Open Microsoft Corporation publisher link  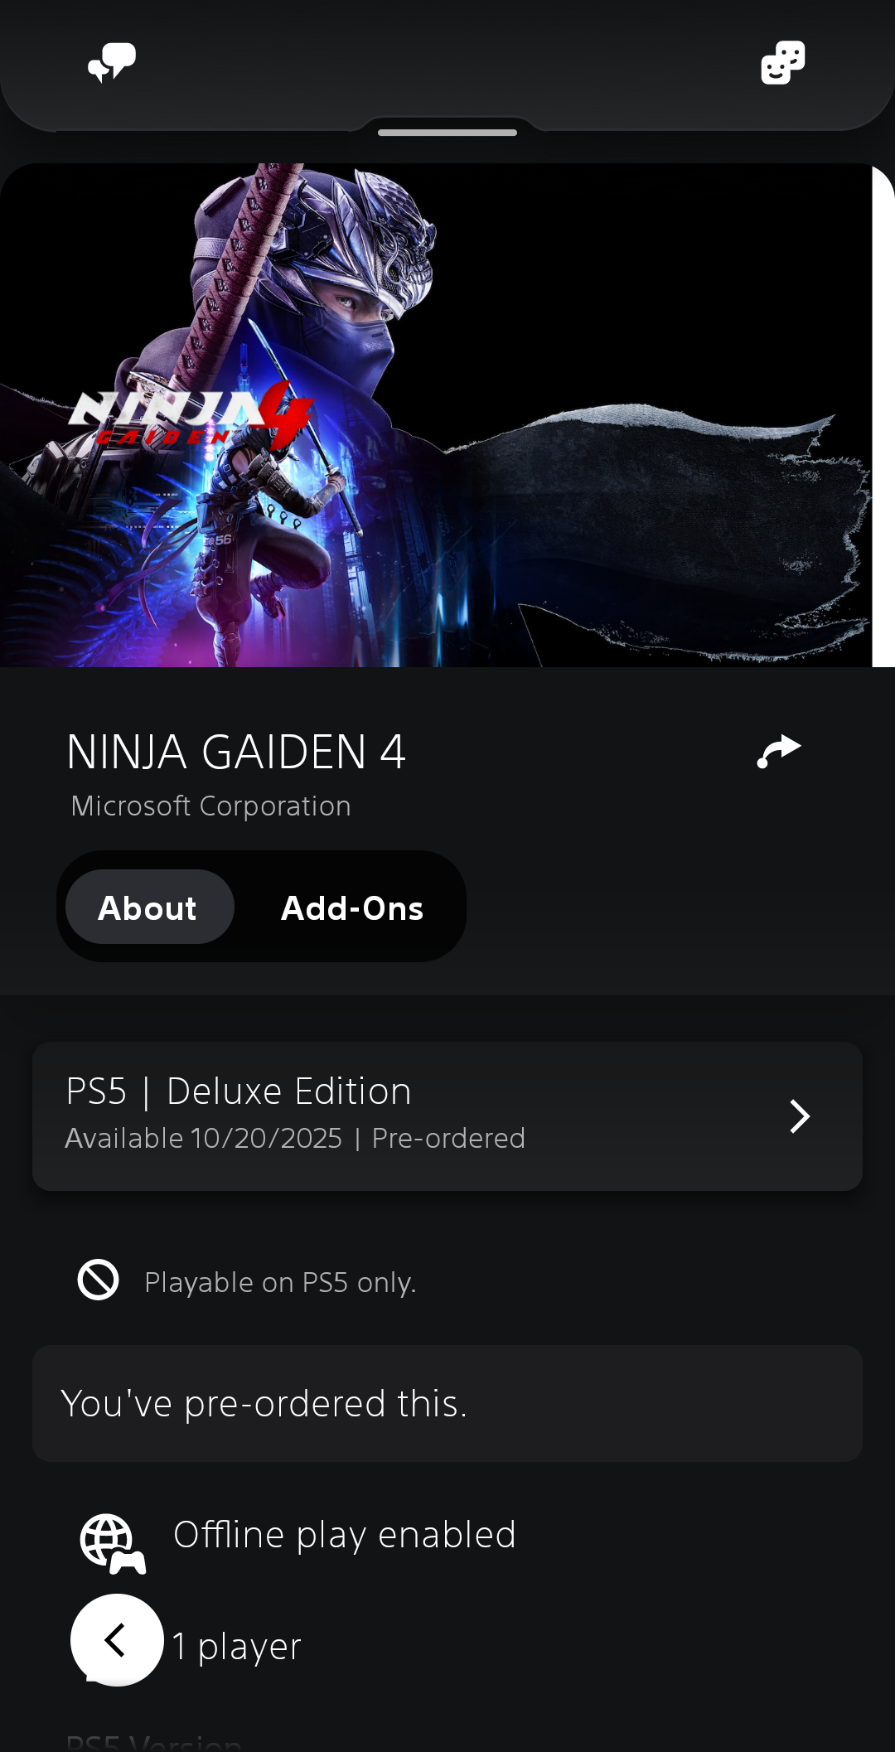(210, 806)
